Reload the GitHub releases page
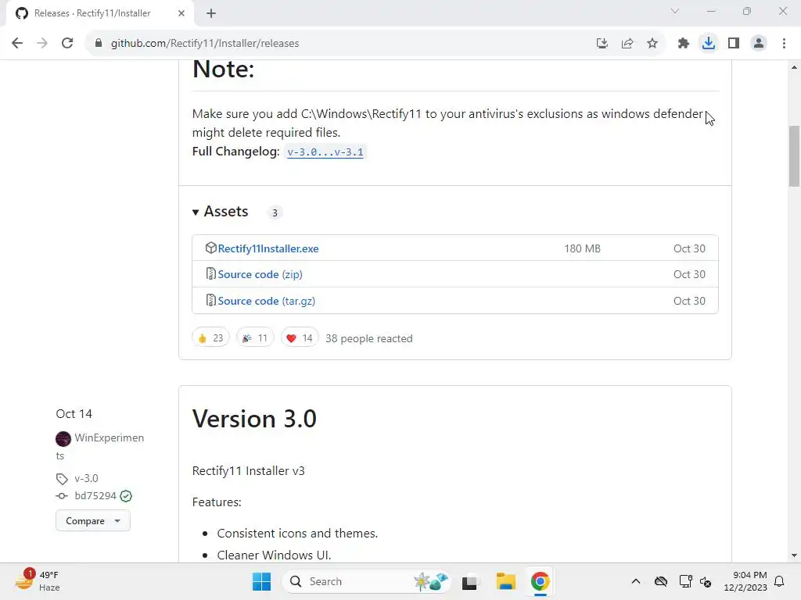Screen dimensions: 801x600 pyautogui.click(x=67, y=44)
